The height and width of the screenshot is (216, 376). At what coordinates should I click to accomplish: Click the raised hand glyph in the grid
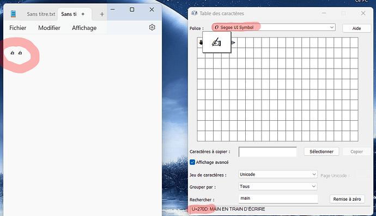tap(201, 42)
